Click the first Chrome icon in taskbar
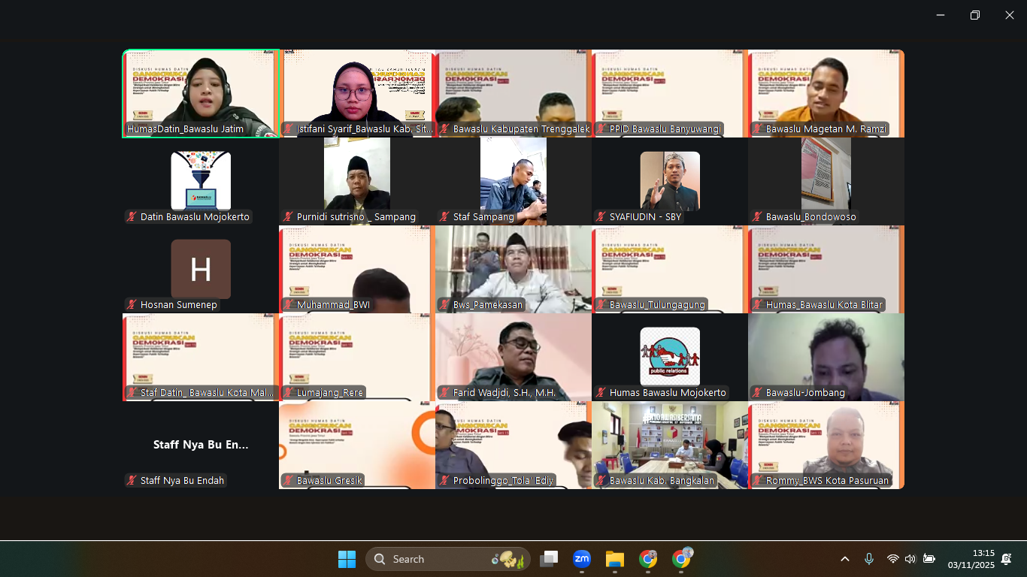Image resolution: width=1027 pixels, height=577 pixels. tap(648, 559)
